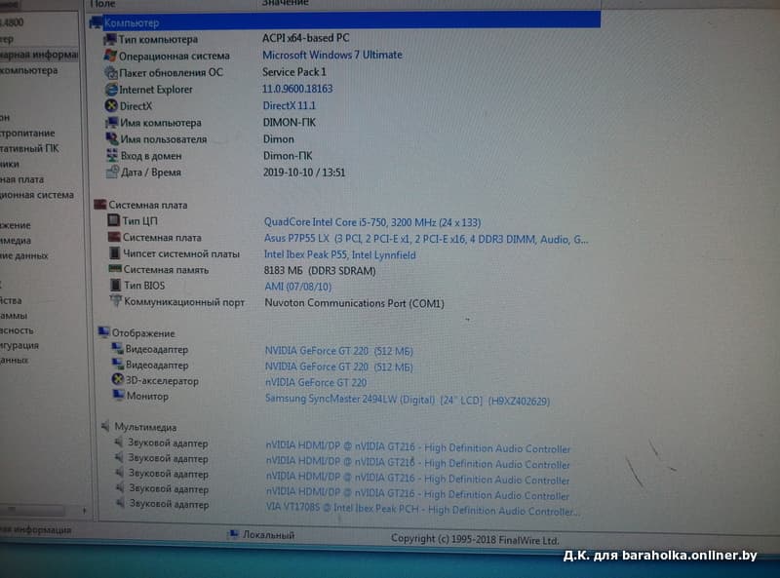This screenshot has width=780, height=578.
Task: Select the Суммарная информация item in the left tree
Action: point(39,55)
